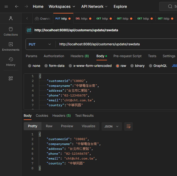Image resolution: width=177 pixels, height=176 pixels.
Task: Click the request body "email" line
Action: (x=71, y=100)
